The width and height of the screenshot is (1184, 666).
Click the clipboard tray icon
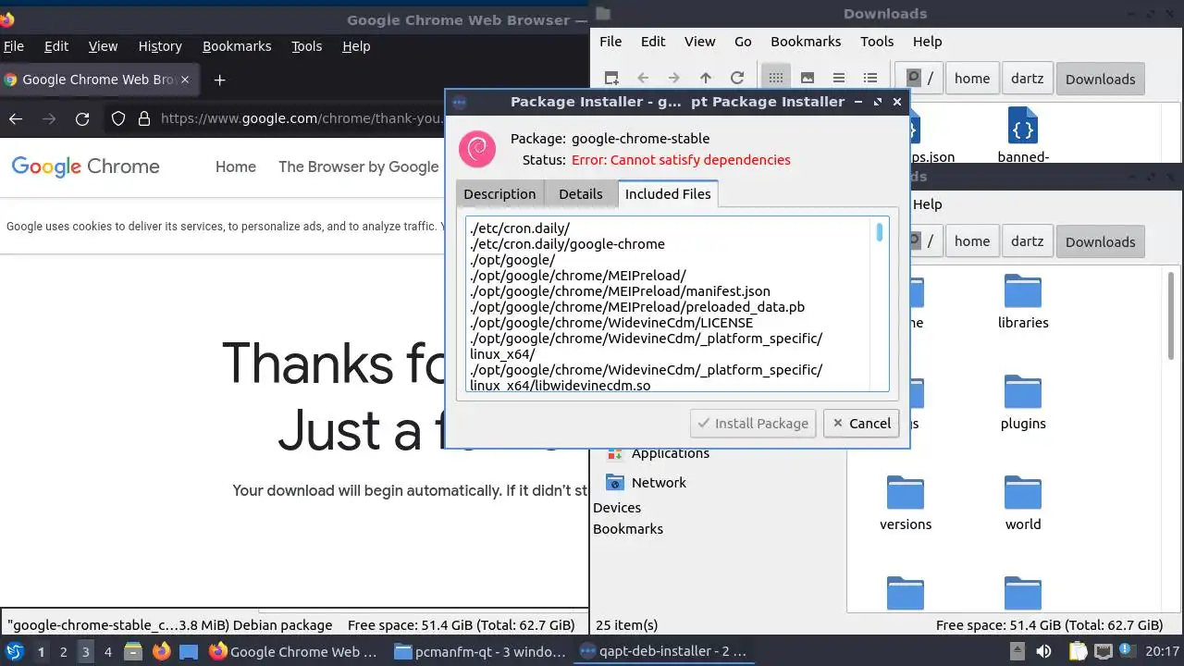coord(1077,651)
